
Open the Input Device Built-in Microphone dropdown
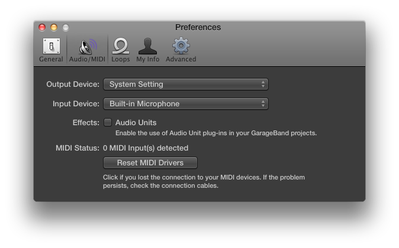(x=181, y=104)
